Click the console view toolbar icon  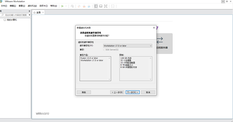[113, 6]
